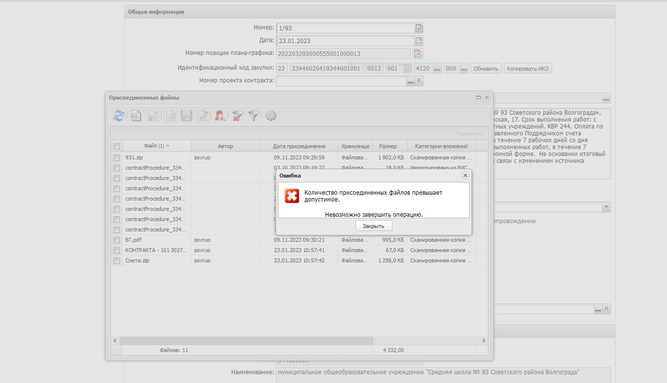Open the ellipsis picker for contract project number
The height and width of the screenshot is (383, 667).
pyautogui.click(x=410, y=81)
